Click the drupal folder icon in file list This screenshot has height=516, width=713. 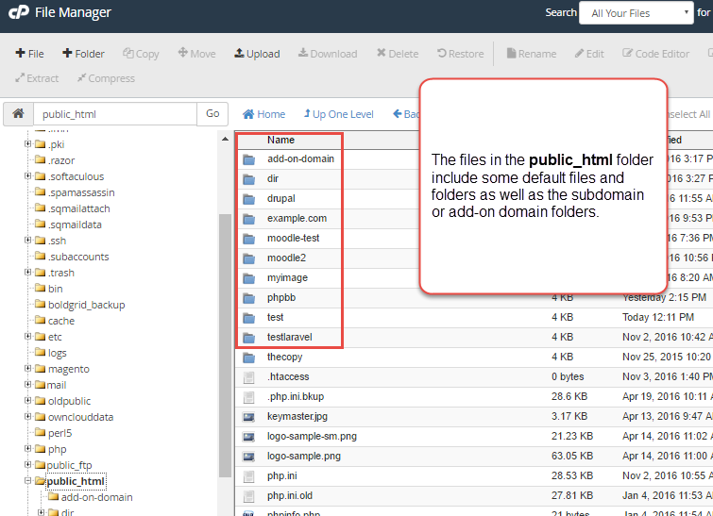click(x=249, y=199)
